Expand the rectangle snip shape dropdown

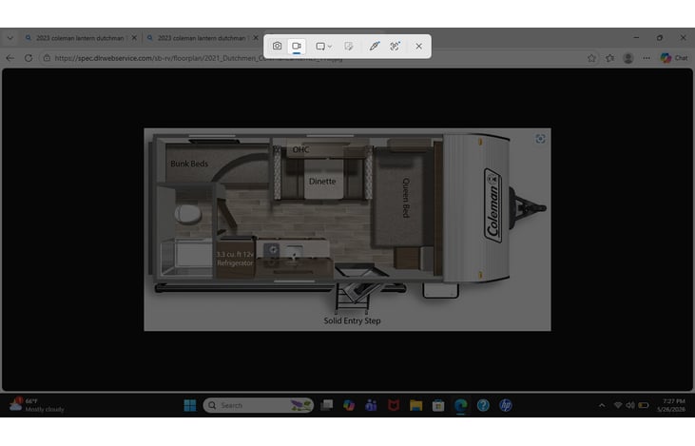click(324, 46)
